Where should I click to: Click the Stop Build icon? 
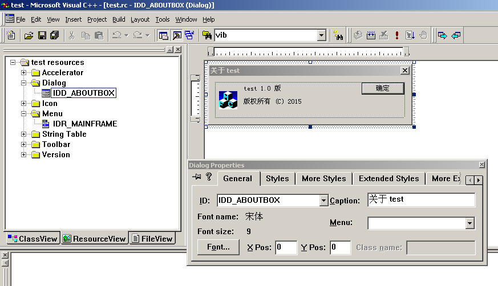click(x=384, y=35)
